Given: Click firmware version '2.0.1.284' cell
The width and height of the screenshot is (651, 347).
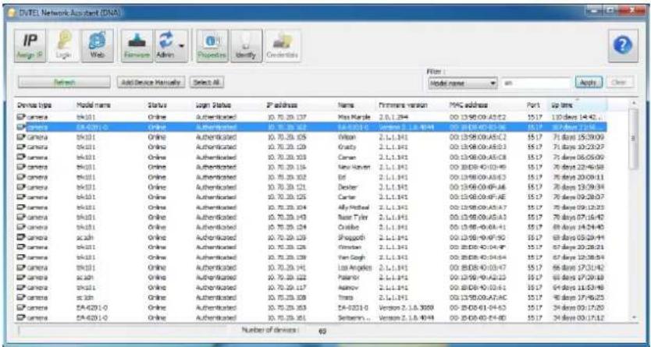Looking at the screenshot, I should (x=393, y=117).
